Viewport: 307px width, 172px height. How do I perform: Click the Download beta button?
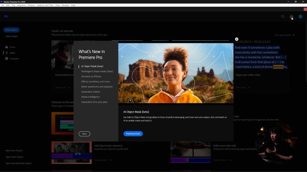tap(133, 133)
